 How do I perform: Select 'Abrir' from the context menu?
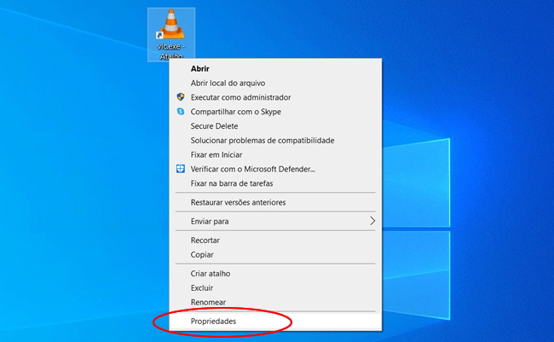[200, 68]
